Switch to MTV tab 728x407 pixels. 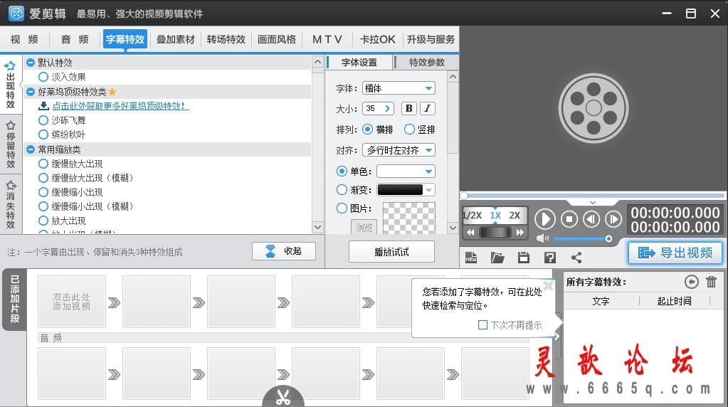[x=327, y=39]
